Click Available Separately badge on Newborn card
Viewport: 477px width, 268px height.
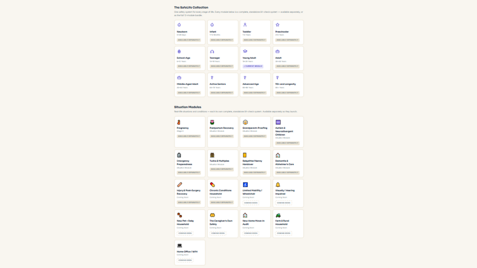[x=189, y=40]
